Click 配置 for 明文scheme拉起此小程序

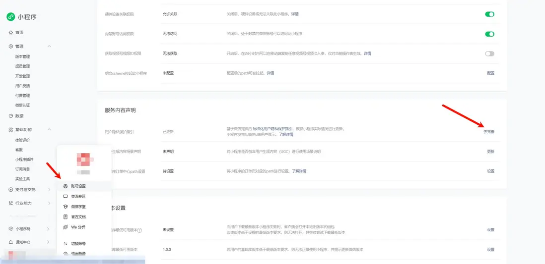(490, 73)
